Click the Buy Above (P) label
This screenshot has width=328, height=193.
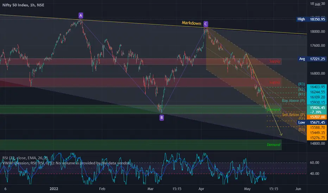[x=293, y=101]
